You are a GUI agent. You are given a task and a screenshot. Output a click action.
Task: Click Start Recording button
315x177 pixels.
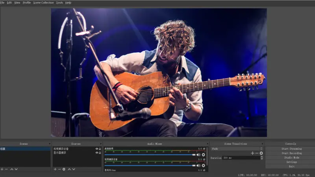[291, 153]
